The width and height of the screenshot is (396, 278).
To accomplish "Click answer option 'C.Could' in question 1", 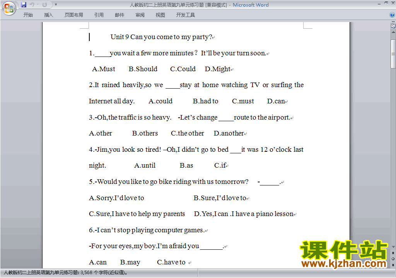I will 183,69.
